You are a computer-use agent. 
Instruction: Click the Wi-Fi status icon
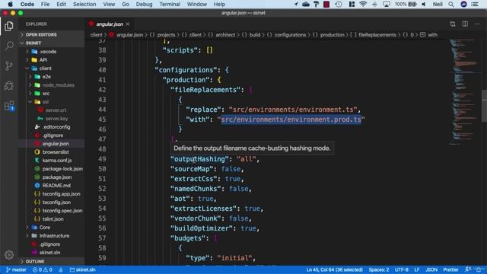coord(363,4)
